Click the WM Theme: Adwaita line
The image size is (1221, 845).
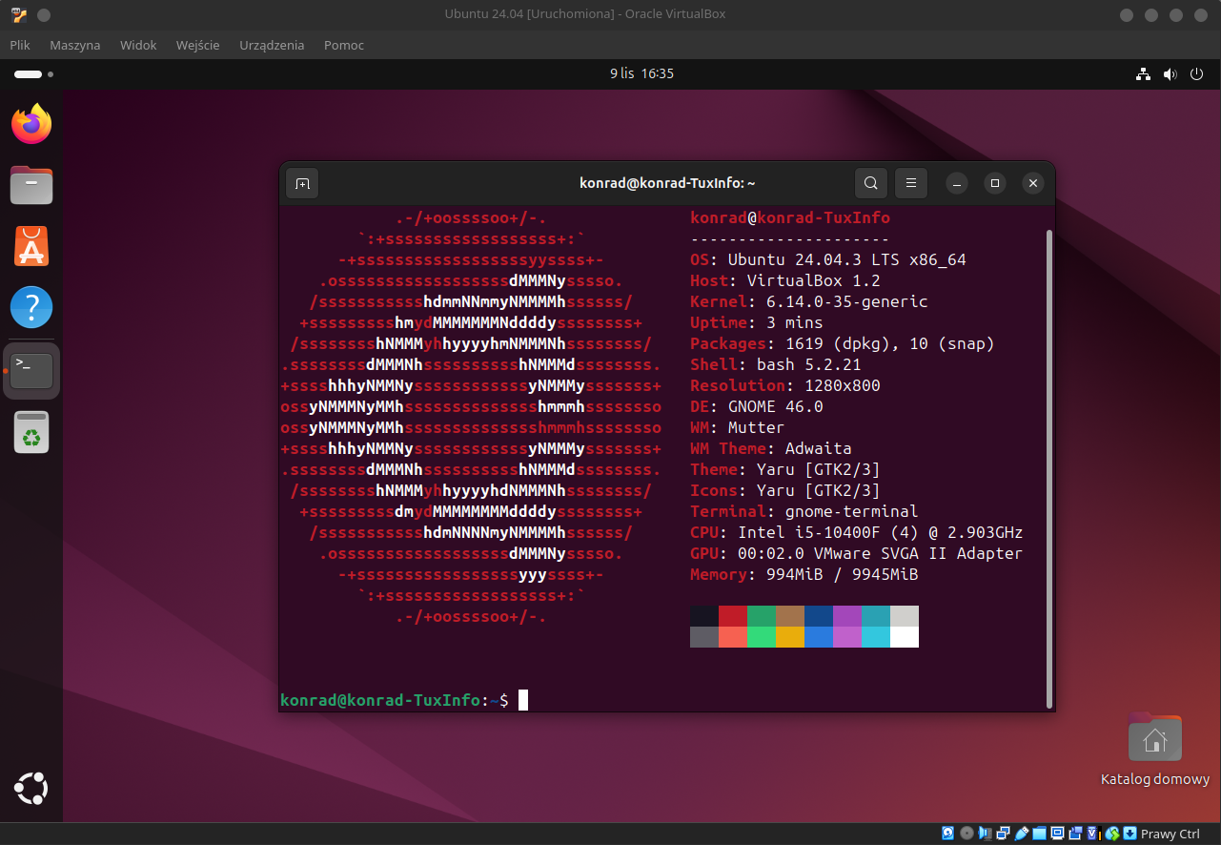point(771,448)
